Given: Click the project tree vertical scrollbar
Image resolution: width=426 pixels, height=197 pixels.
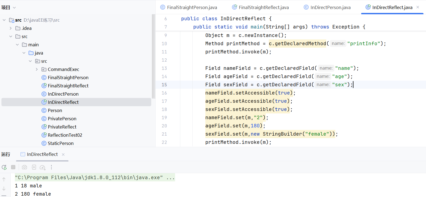Looking at the screenshot, I should point(153,55).
